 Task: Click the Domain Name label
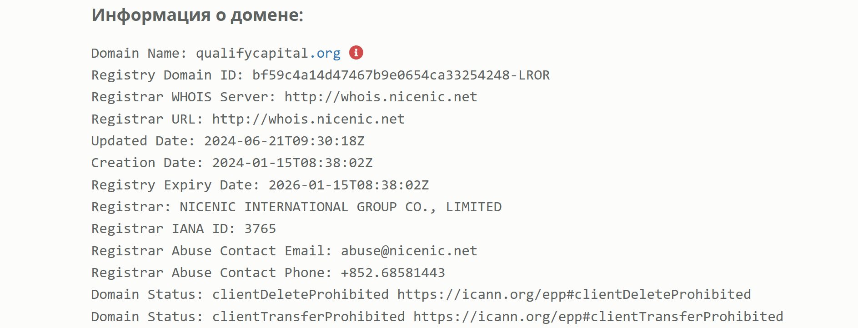point(139,53)
